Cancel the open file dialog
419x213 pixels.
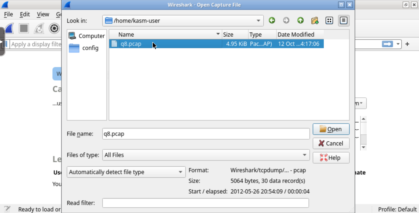click(331, 143)
